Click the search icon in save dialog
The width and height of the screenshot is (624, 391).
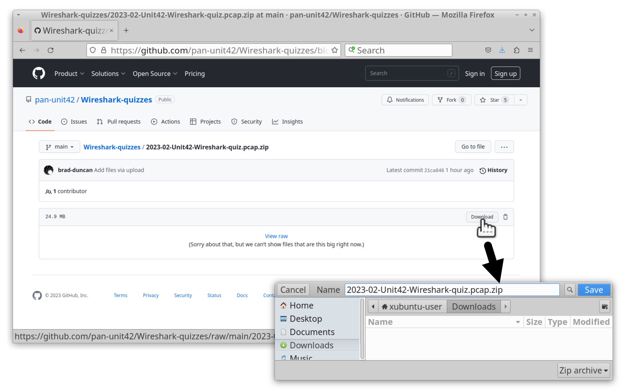pos(570,290)
